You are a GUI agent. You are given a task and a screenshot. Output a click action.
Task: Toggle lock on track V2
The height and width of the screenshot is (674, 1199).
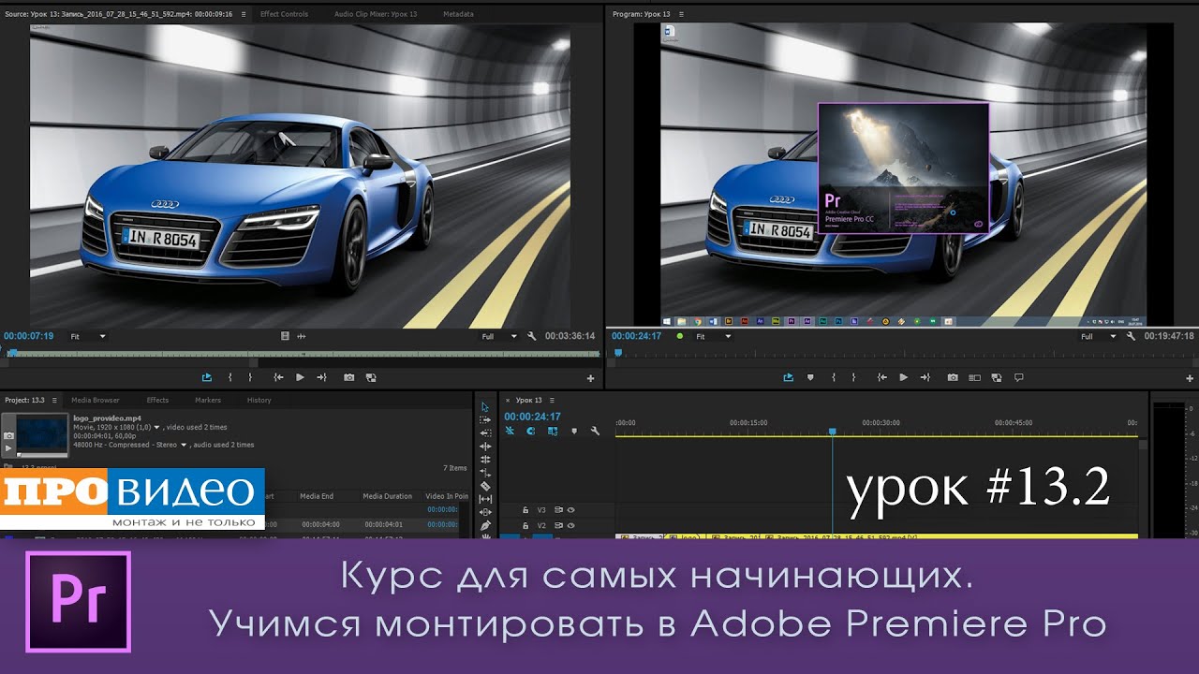coord(525,526)
